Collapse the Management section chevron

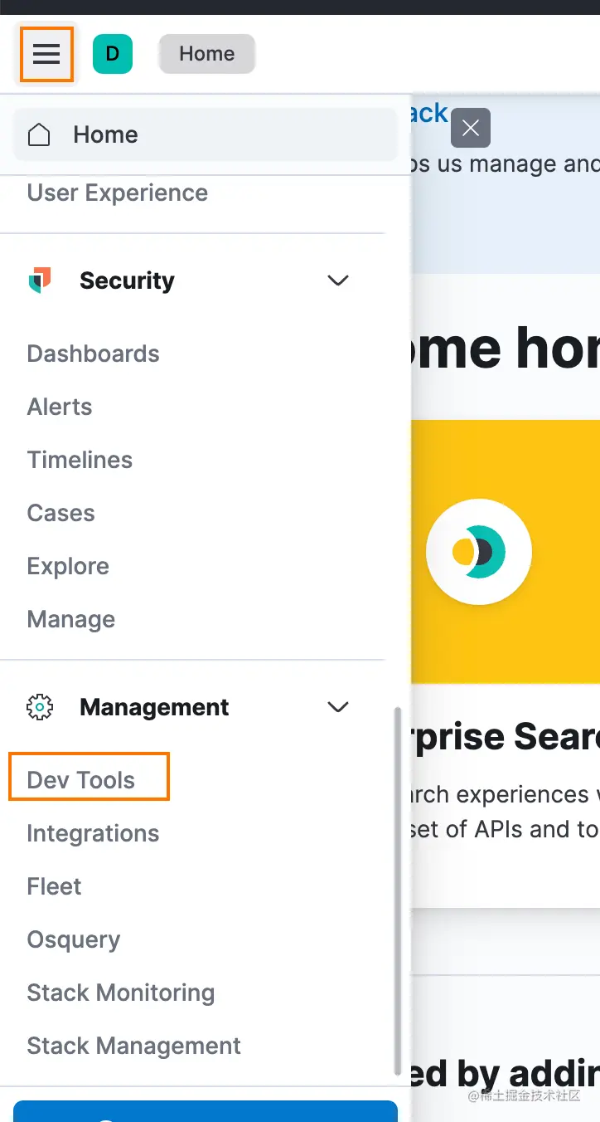(x=338, y=707)
